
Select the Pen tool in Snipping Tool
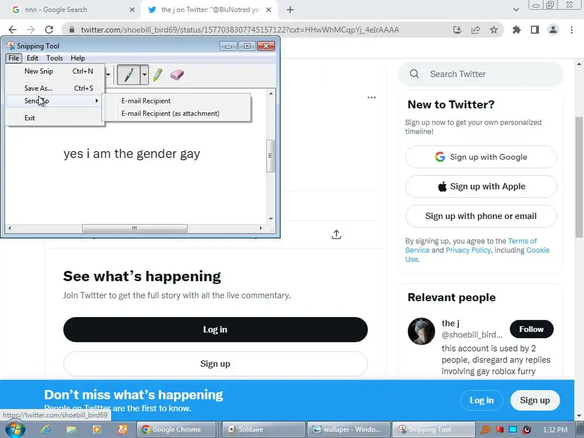click(x=128, y=75)
